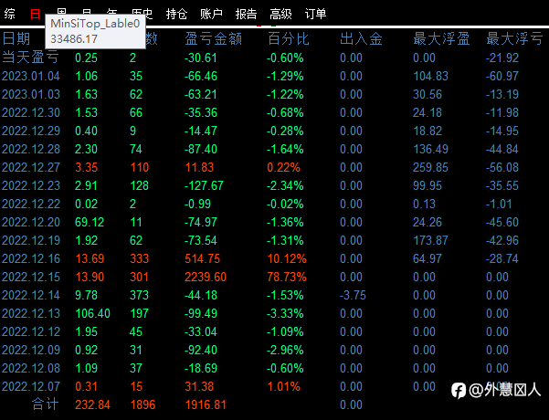549x420 pixels.
Task: Click the 出入金 column header
Action: (x=361, y=38)
